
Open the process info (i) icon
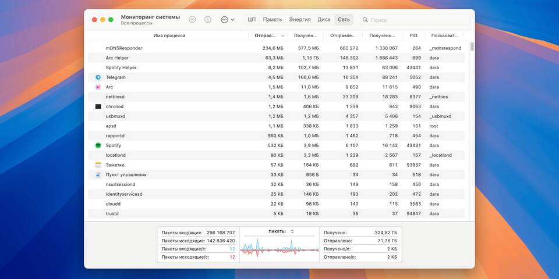(208, 20)
